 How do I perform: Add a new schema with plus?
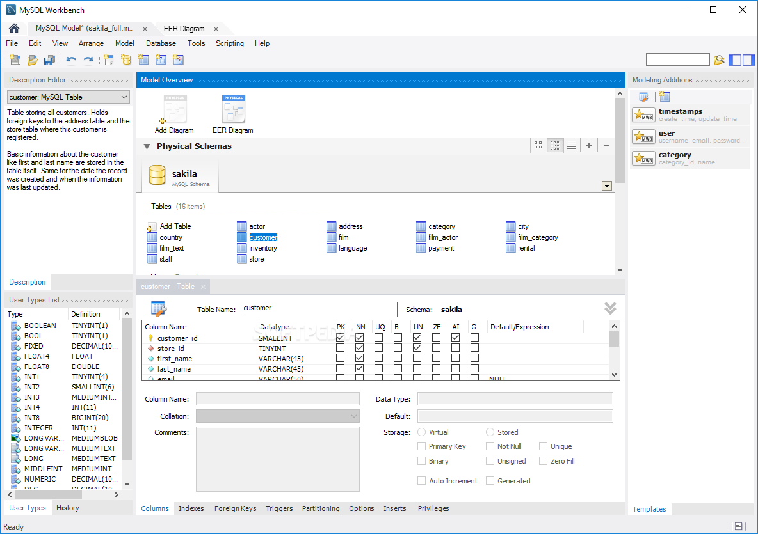click(x=589, y=145)
